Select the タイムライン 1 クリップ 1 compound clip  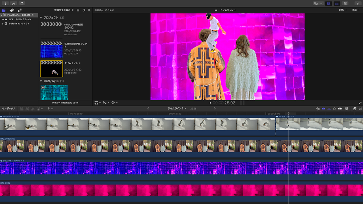[x=181, y=170]
